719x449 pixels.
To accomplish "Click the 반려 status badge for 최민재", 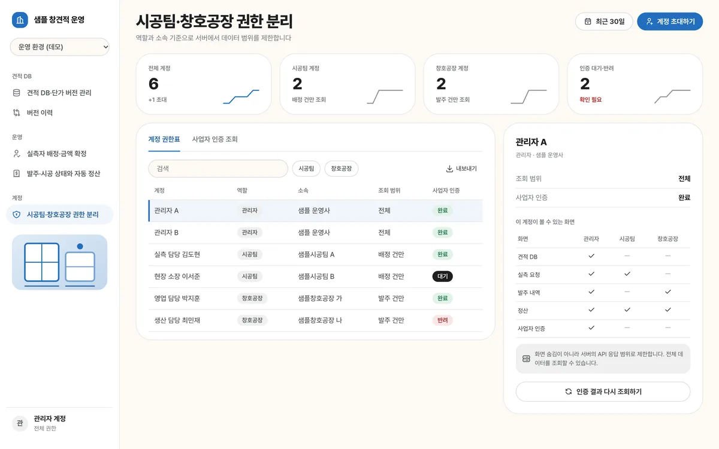I will tap(442, 320).
